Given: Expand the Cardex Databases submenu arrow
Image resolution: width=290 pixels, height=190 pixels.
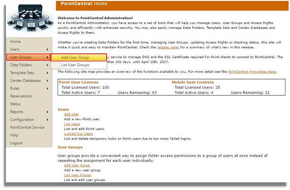Looking at the screenshot, I should coord(47,81).
